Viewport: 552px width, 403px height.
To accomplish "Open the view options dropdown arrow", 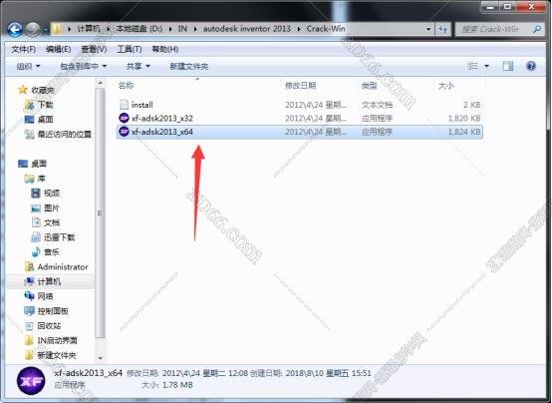I will point(486,66).
